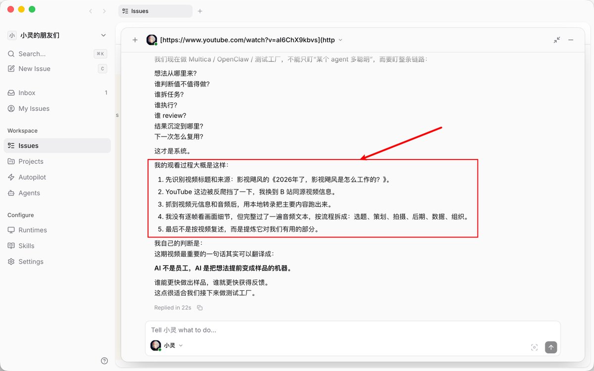
Task: Click the Agents robot icon
Action: [11, 193]
